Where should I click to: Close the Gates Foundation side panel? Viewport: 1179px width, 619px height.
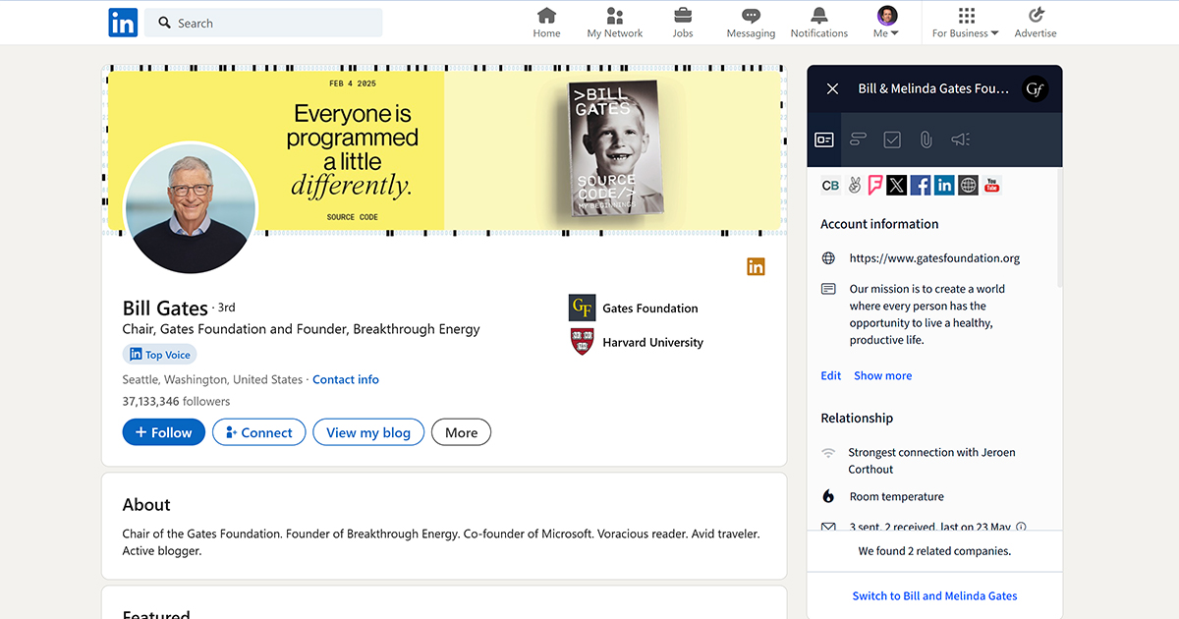click(832, 88)
